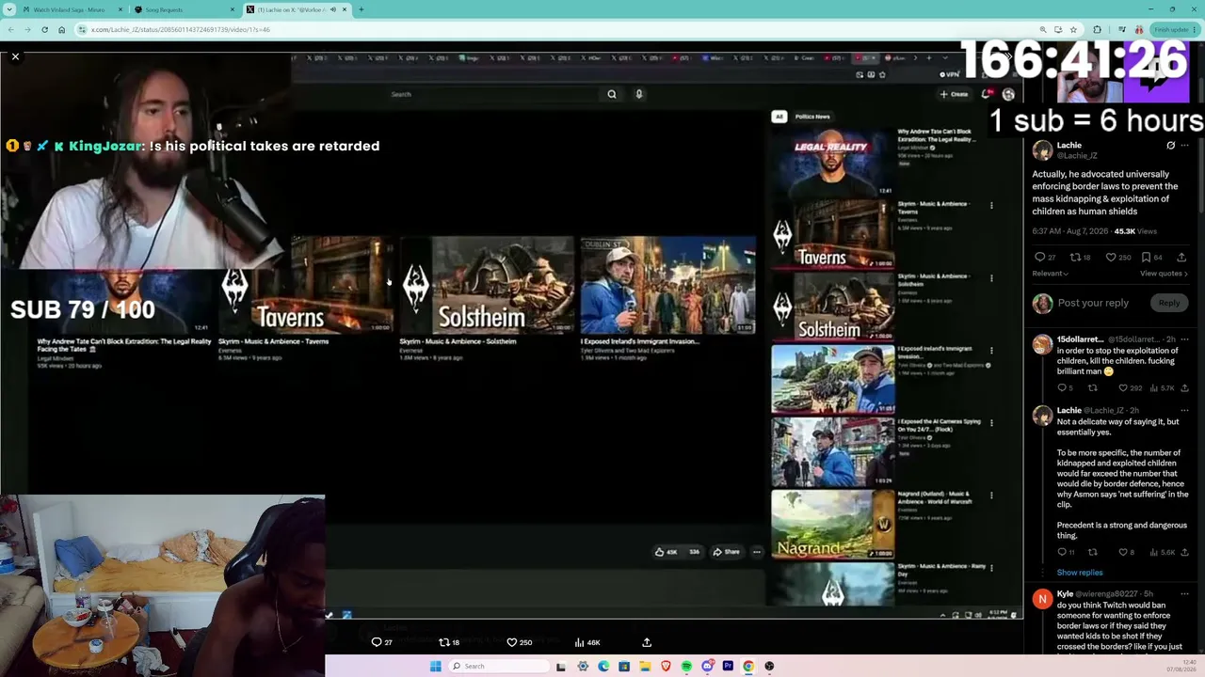
Task: Open Windows Start menu
Action: [x=435, y=666]
